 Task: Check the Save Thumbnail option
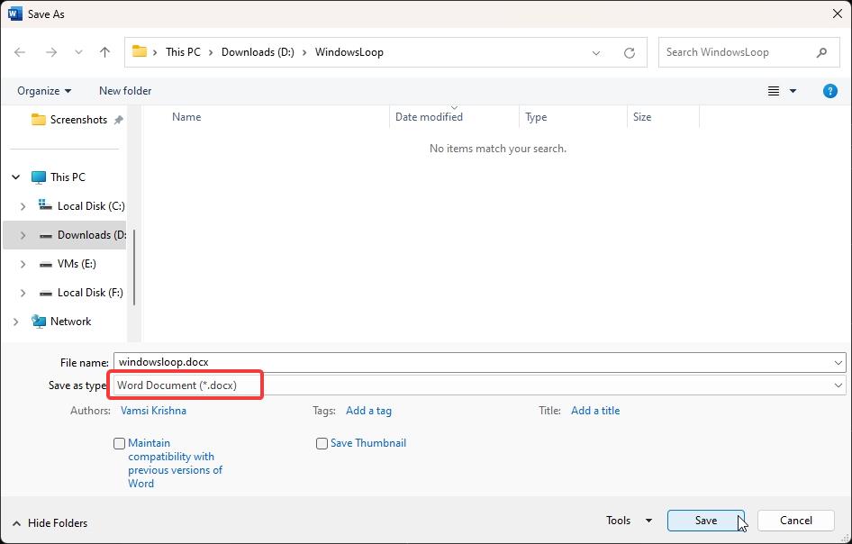[x=322, y=443]
